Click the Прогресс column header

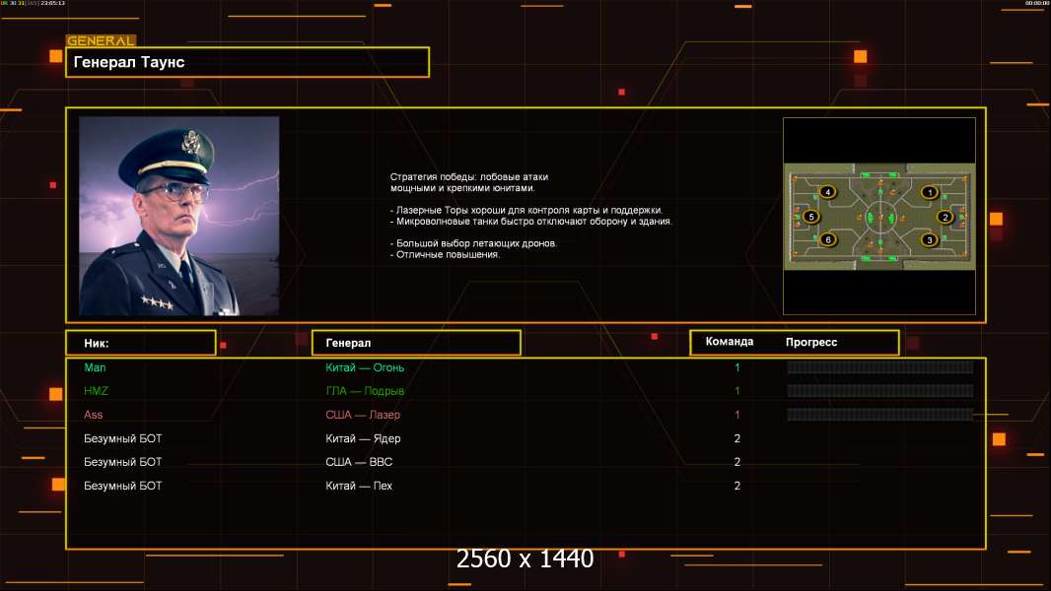pyautogui.click(x=811, y=342)
